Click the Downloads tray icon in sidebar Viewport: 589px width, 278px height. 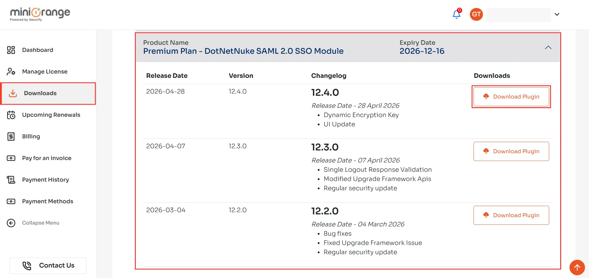click(13, 93)
